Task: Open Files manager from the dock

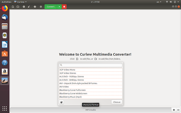Action: coord(5,26)
